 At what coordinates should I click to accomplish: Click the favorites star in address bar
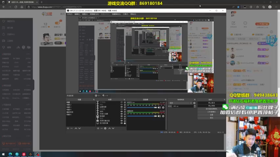coord(238,7)
